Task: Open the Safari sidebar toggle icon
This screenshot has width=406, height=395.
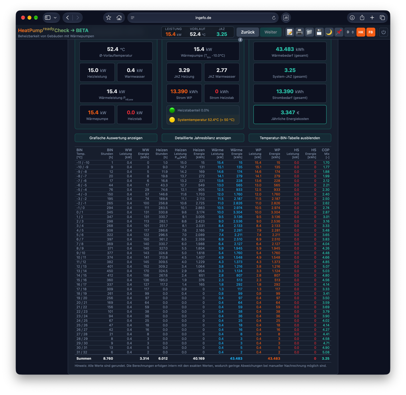Action: [x=48, y=18]
